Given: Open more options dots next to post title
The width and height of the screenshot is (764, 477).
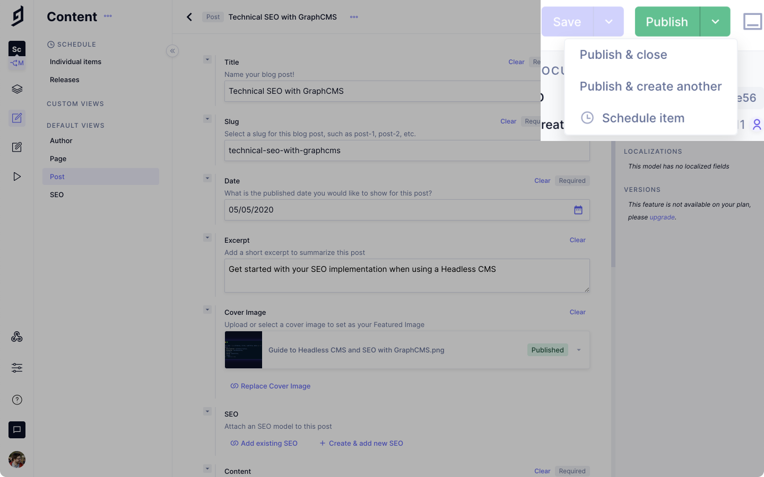Looking at the screenshot, I should click(x=354, y=17).
